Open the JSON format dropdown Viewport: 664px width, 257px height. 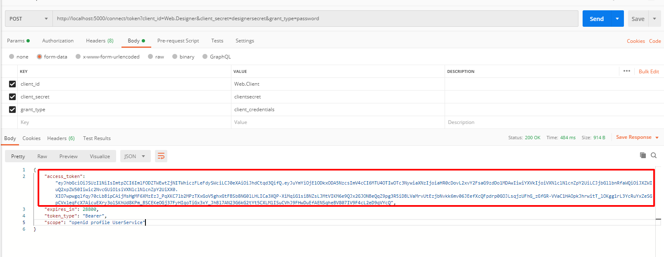click(x=135, y=156)
